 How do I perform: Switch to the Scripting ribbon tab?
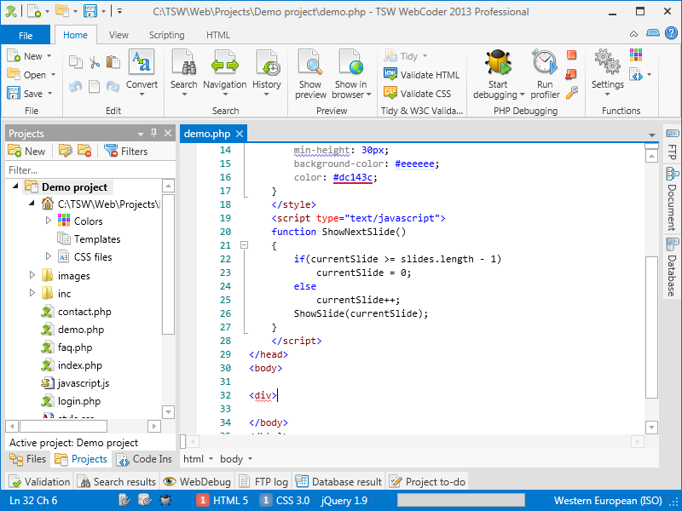[166, 35]
